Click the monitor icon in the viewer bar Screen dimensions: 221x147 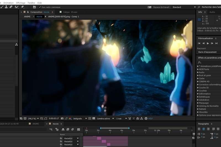tap(25, 118)
